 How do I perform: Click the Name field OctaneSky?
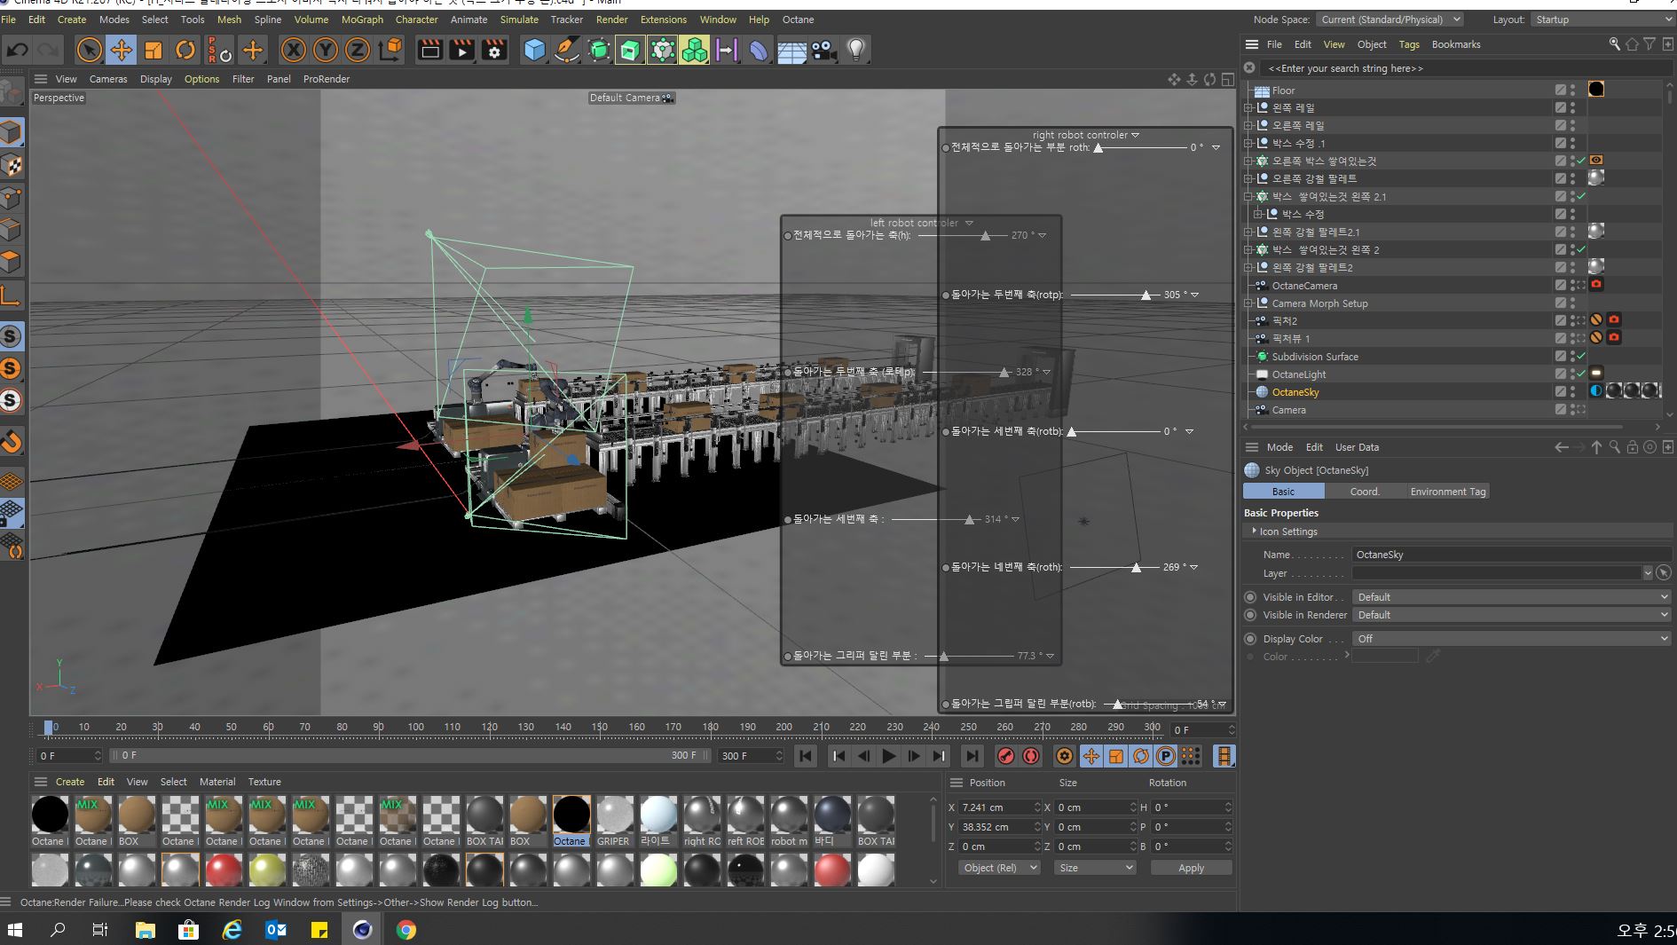(x=1512, y=555)
